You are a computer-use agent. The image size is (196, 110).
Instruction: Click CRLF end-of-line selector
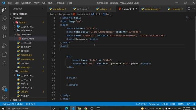173,104
